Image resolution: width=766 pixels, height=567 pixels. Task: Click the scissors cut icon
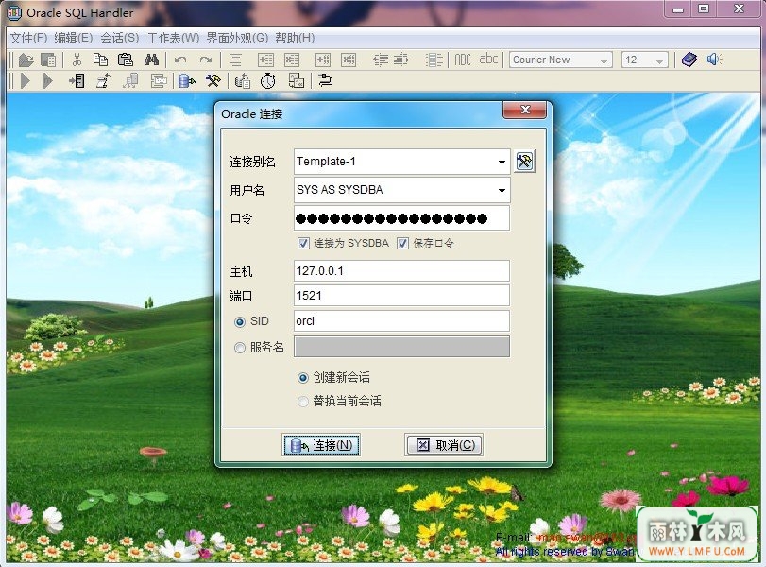pyautogui.click(x=77, y=60)
